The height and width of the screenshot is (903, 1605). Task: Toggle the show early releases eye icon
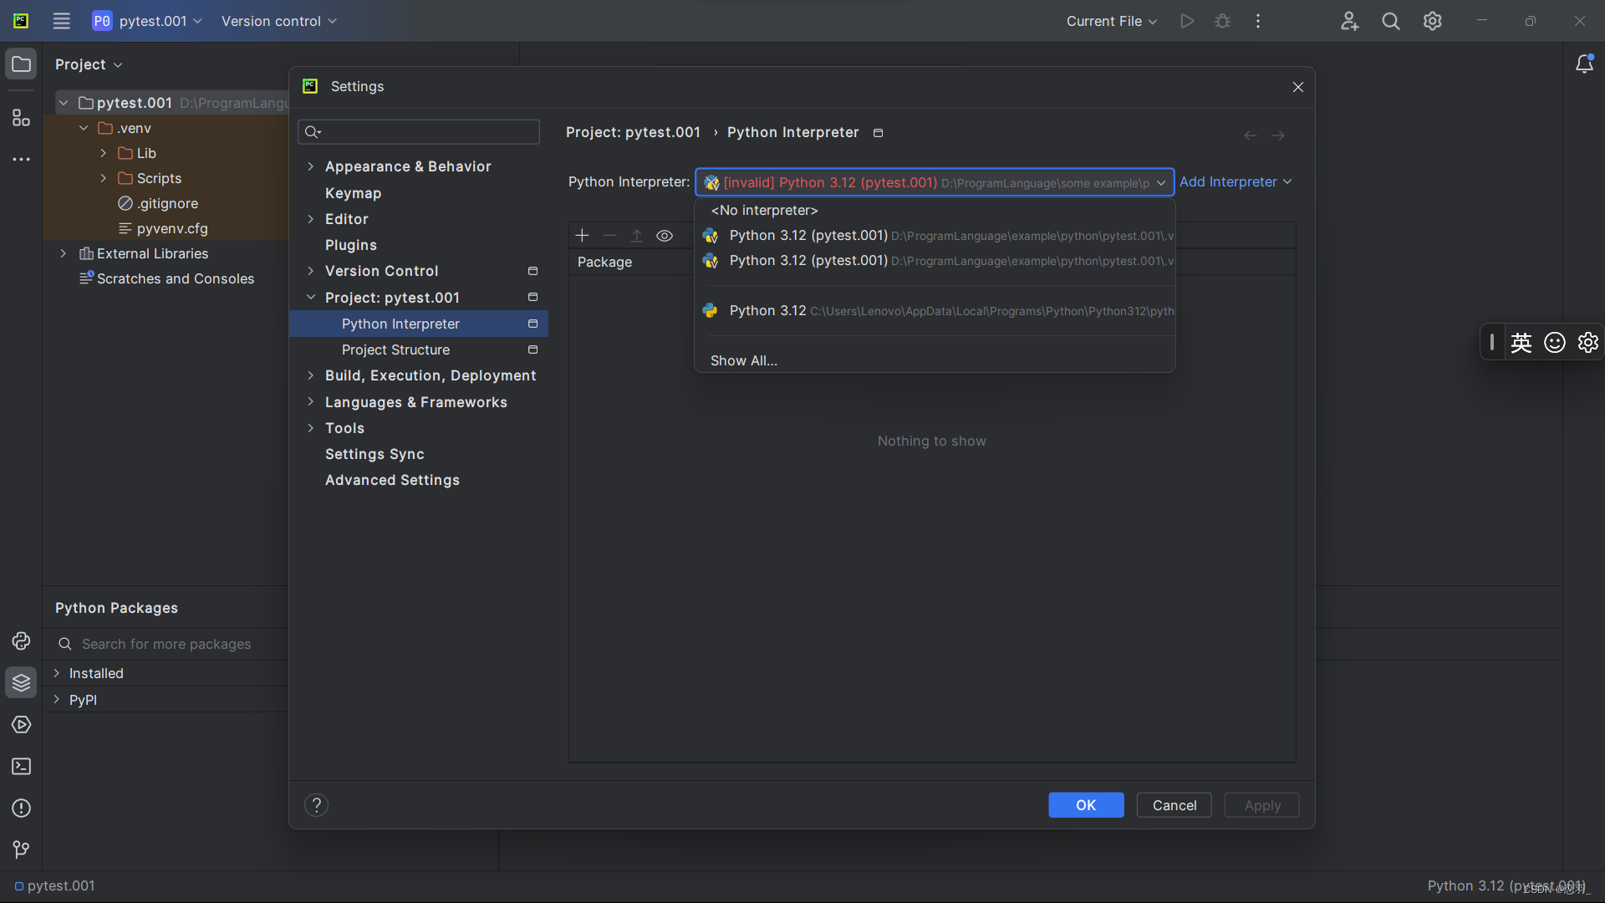tap(665, 236)
